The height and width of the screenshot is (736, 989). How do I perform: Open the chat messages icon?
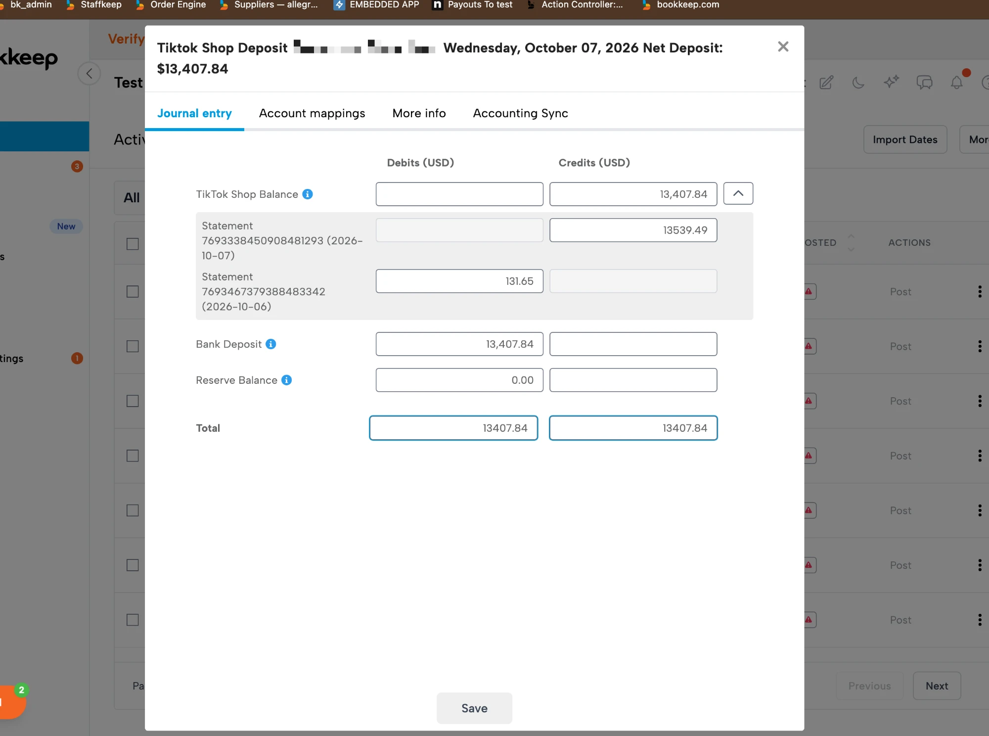[x=924, y=82]
